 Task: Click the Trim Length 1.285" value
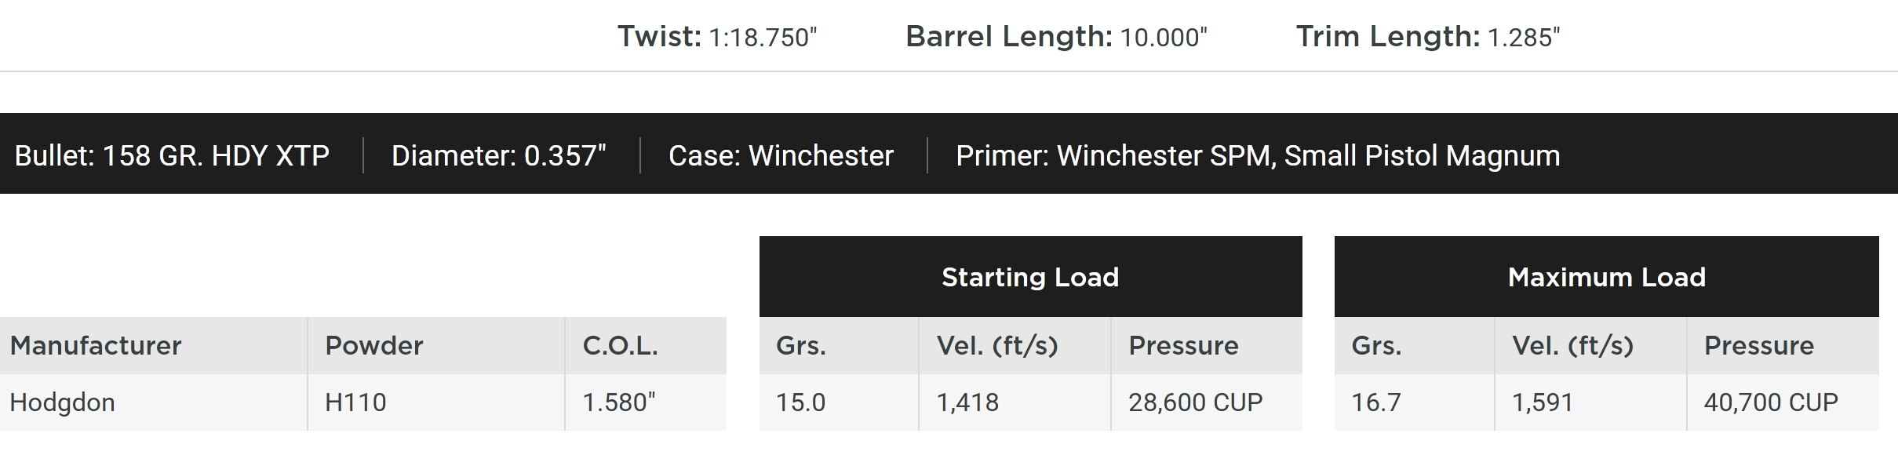click(1427, 37)
